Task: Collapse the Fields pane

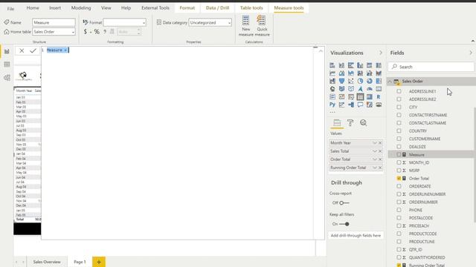Action: coord(471,53)
